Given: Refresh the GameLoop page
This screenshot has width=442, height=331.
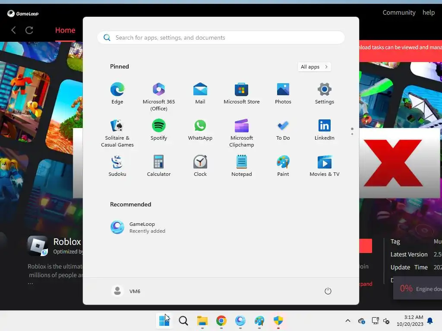Looking at the screenshot, I should tap(29, 30).
